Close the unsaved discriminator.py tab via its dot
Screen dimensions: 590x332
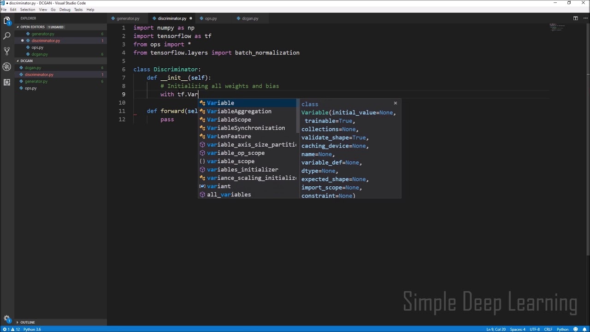191,18
